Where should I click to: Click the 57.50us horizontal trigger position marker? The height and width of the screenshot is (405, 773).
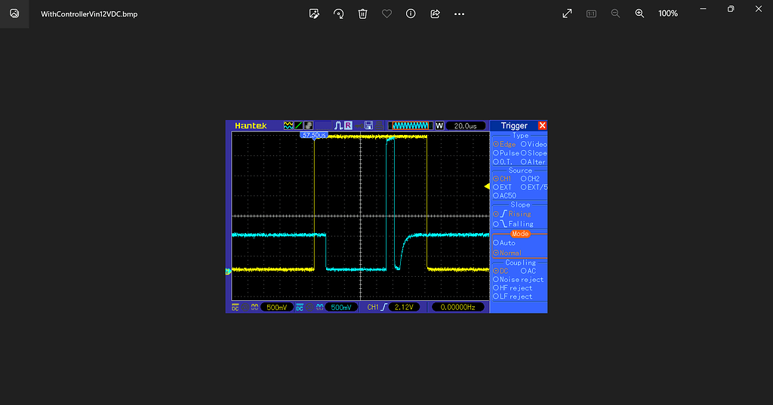[x=314, y=135]
